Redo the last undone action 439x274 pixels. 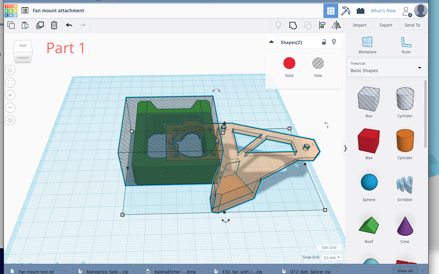point(83,25)
